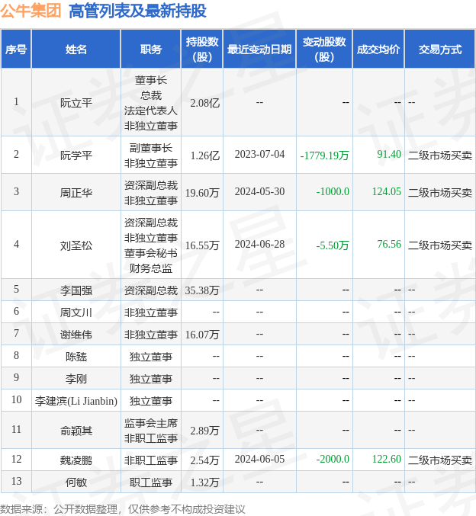Click the 职务 column header
Image resolution: width=476 pixels, height=516 pixels.
151,50
